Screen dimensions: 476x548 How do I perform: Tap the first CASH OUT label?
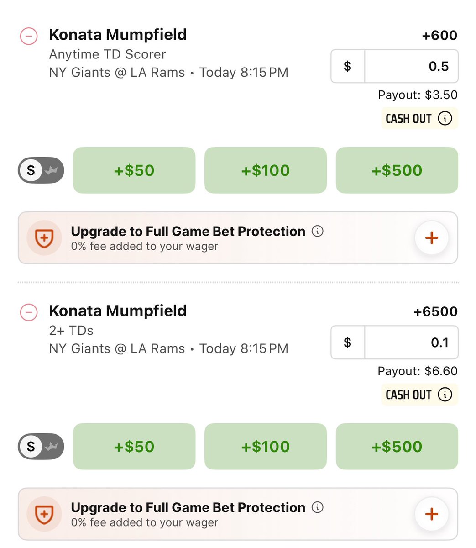pyautogui.click(x=408, y=119)
